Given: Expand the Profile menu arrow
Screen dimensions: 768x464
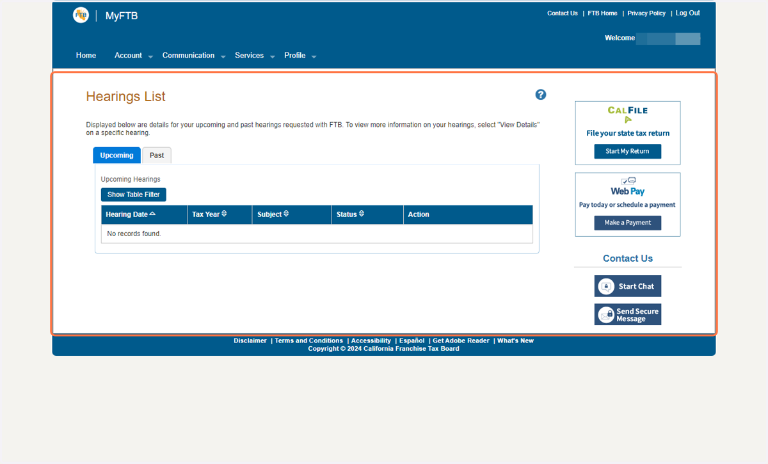Looking at the screenshot, I should 314,57.
